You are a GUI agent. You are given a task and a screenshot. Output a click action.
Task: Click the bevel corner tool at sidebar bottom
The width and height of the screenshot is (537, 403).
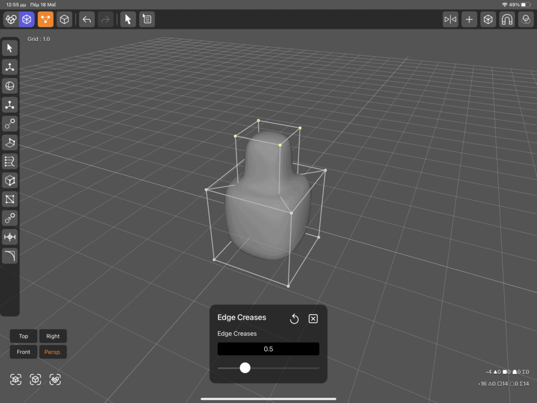pyautogui.click(x=9, y=256)
